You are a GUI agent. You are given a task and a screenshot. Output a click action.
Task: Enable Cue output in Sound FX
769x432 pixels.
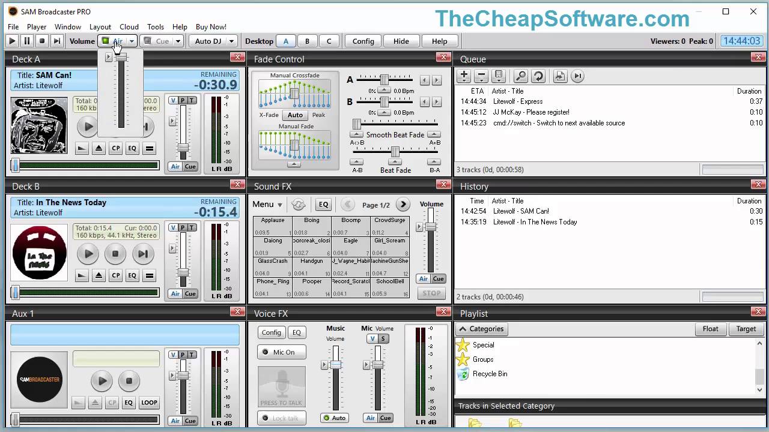pos(439,279)
